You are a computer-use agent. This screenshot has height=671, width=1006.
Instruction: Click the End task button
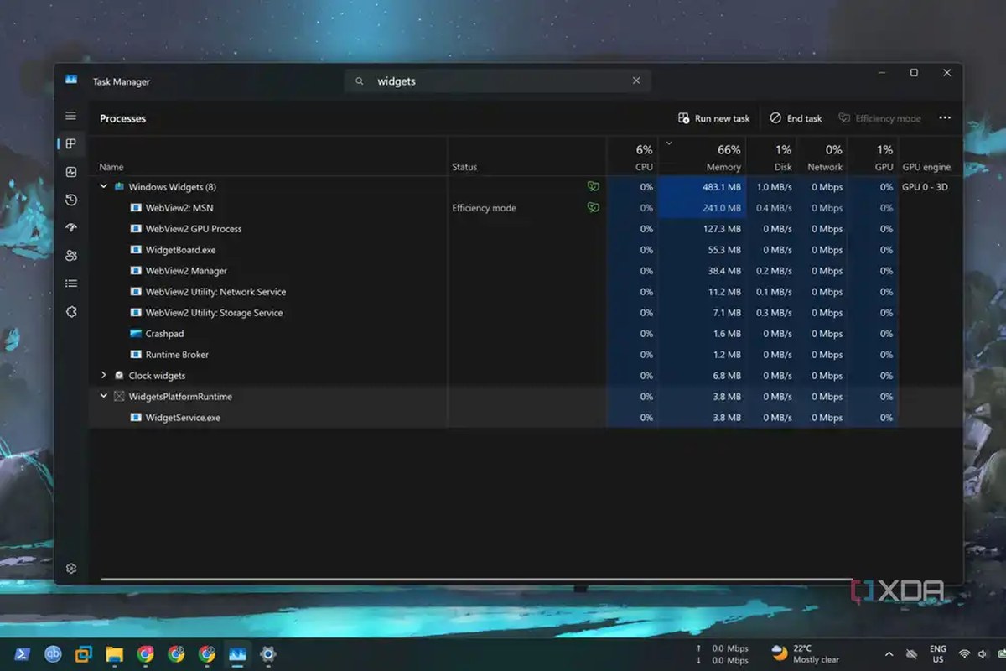point(796,118)
